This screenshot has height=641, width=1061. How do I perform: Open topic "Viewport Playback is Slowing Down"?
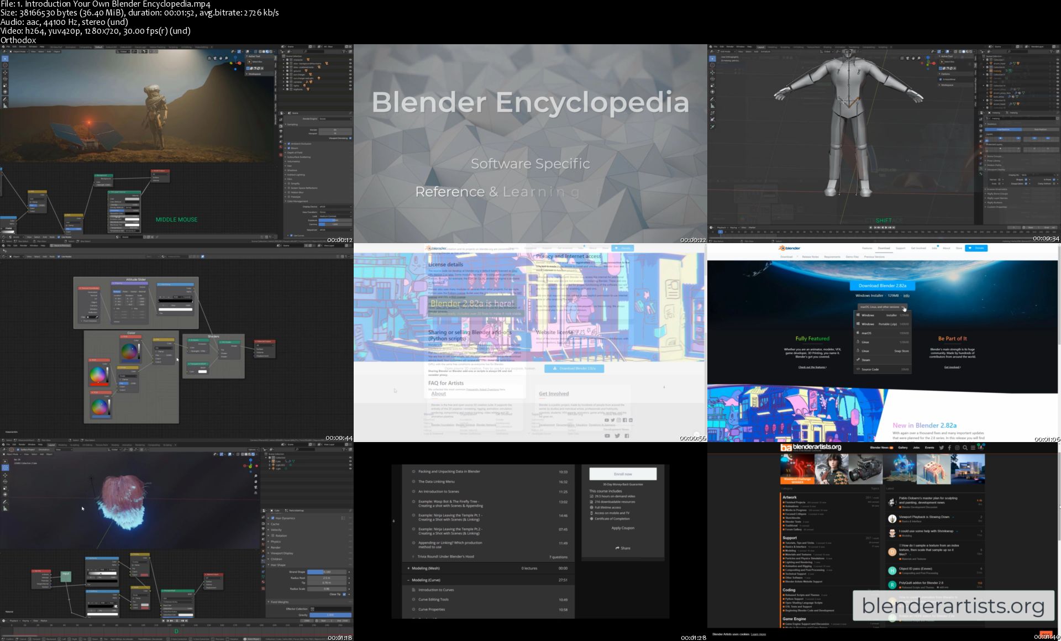(924, 517)
